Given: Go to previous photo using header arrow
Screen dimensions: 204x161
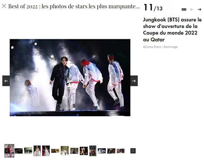Looking at the screenshot, I should point(192,9).
